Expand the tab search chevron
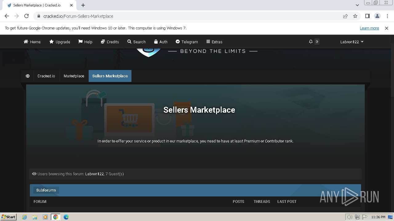This screenshot has height=221, width=394. point(357,5)
